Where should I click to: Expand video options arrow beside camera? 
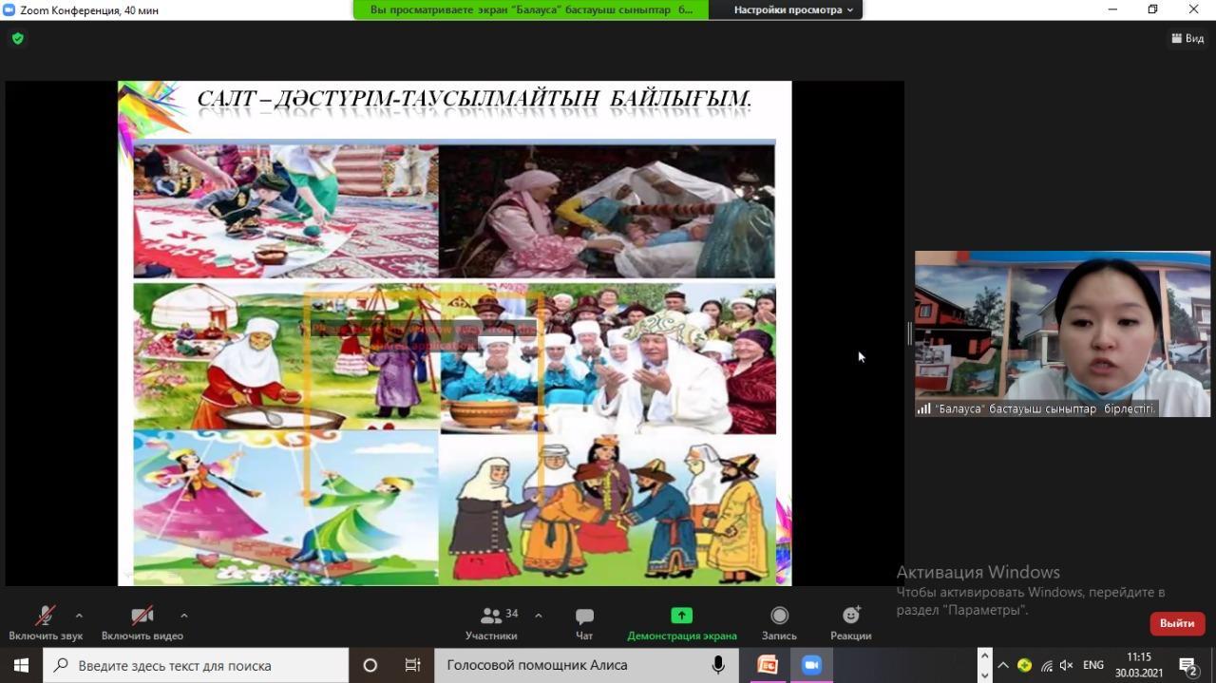183,615
